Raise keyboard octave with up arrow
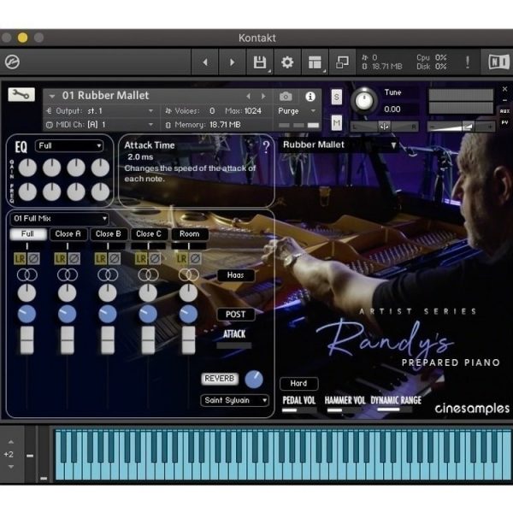Image resolution: width=513 pixels, height=513 pixels. coord(11,442)
